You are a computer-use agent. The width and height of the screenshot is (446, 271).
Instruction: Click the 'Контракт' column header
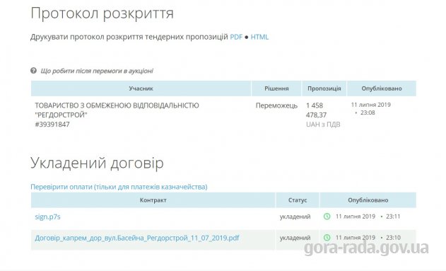click(x=153, y=200)
